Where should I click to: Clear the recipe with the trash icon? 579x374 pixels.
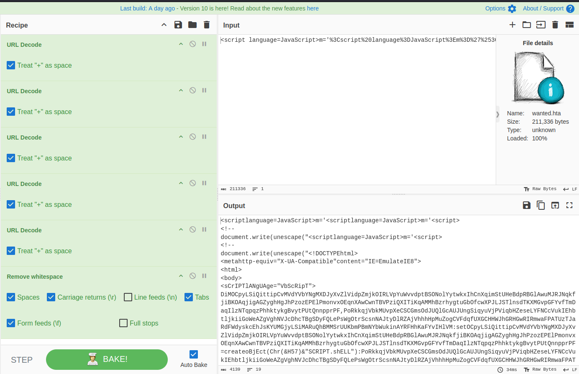click(x=207, y=25)
